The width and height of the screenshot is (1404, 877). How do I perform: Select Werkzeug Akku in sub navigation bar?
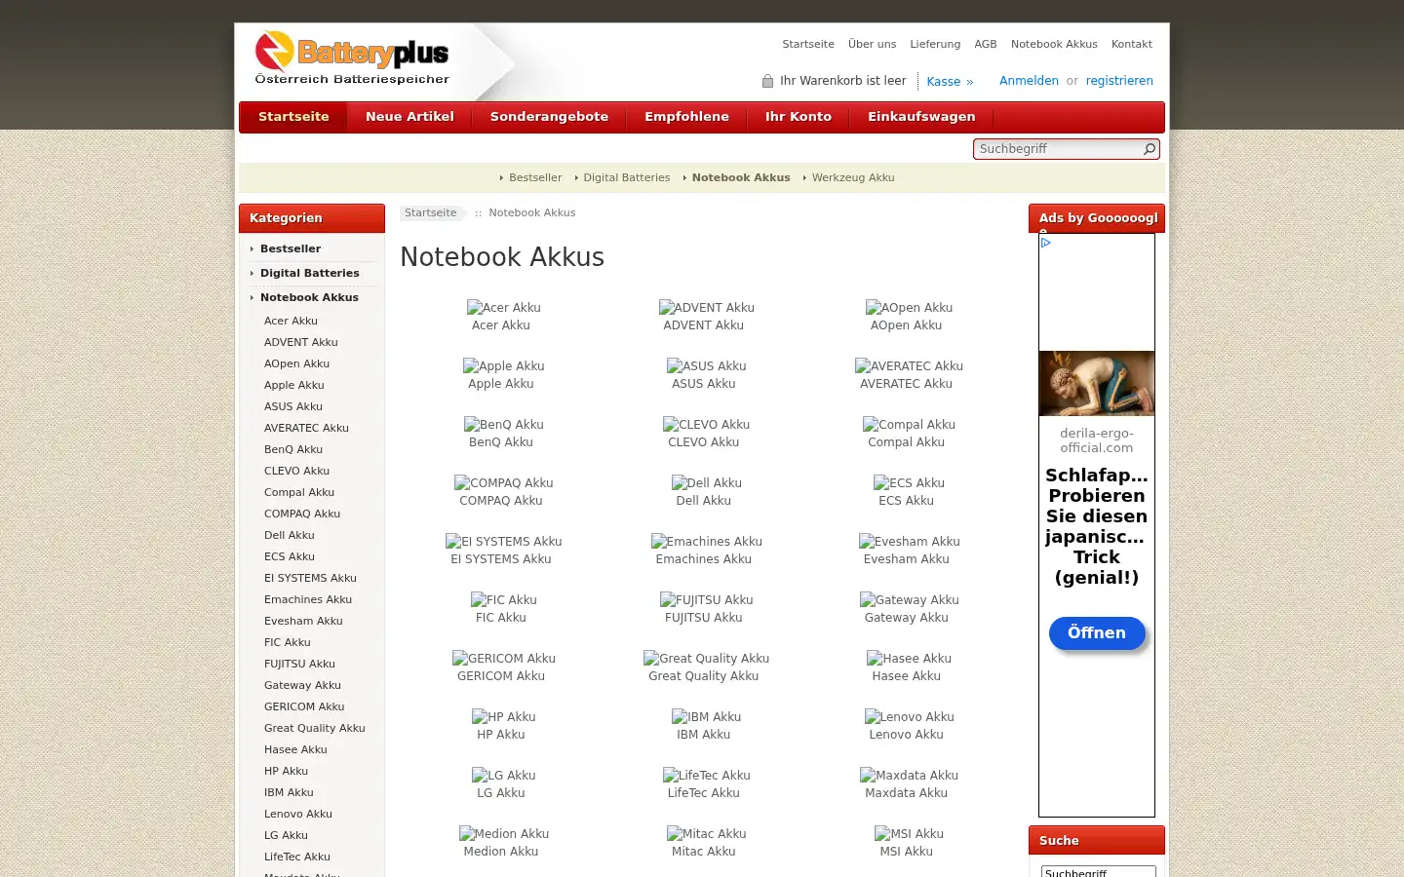coord(853,178)
